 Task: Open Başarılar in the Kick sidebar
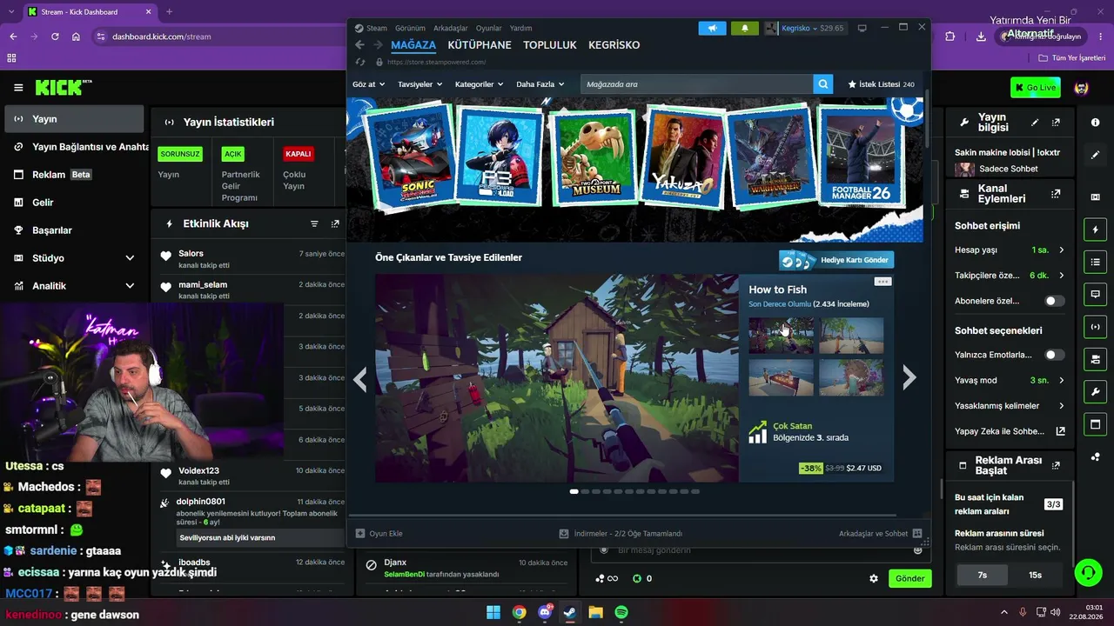click(x=74, y=230)
